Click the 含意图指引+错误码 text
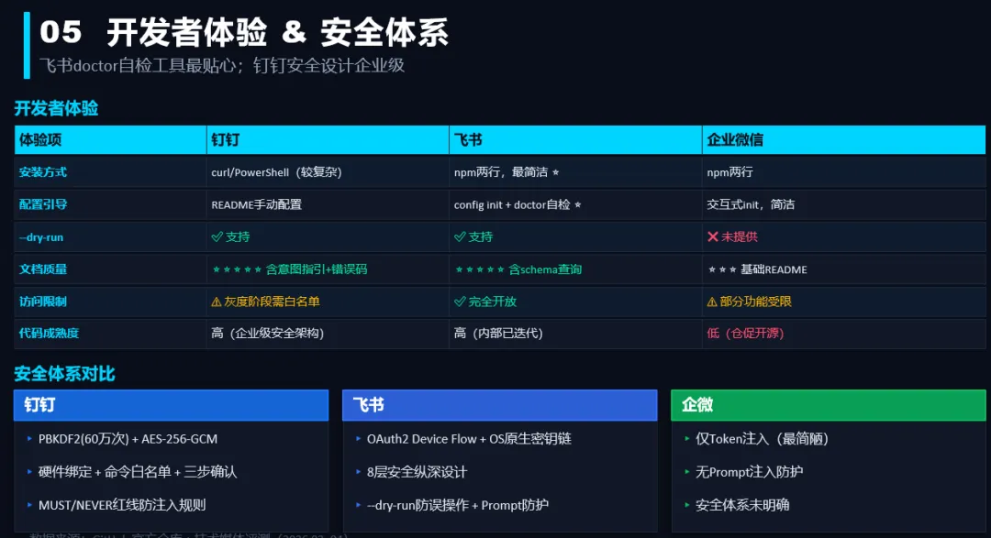Image resolution: width=991 pixels, height=538 pixels. point(317,269)
